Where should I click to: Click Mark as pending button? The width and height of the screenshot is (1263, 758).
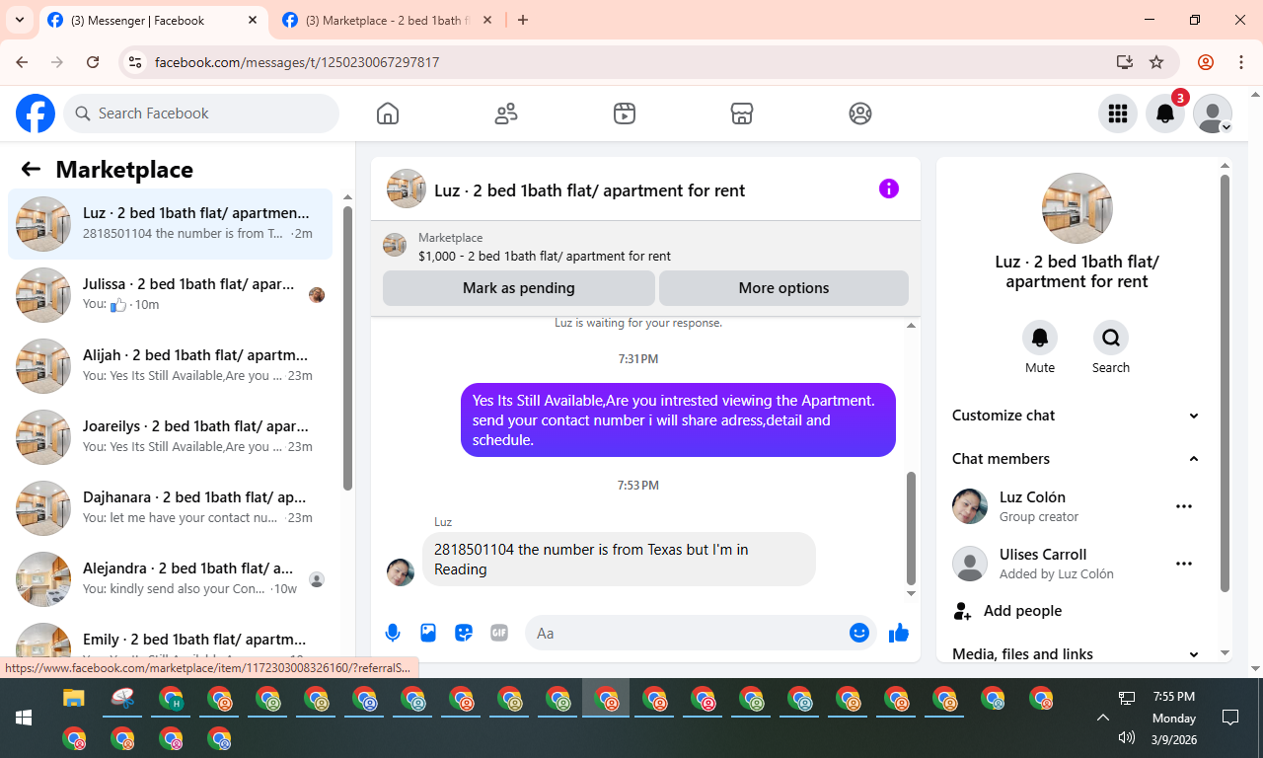pyautogui.click(x=519, y=288)
